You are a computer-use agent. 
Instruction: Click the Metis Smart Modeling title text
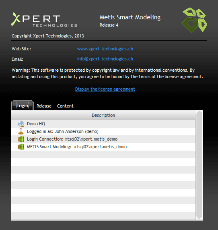point(130,17)
